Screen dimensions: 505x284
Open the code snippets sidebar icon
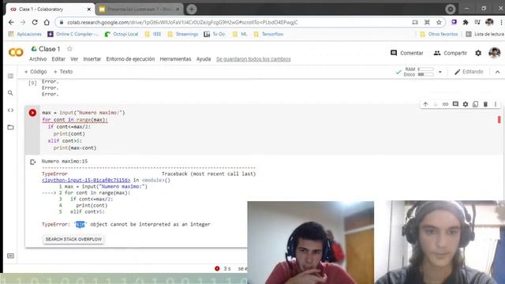pos(10,110)
